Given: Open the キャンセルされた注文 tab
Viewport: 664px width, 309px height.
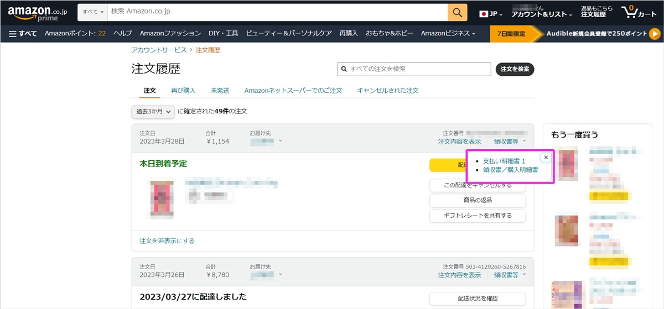Looking at the screenshot, I should point(388,90).
